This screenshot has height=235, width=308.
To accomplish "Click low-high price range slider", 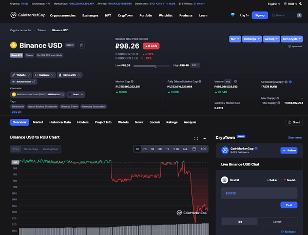I will click(151, 66).
